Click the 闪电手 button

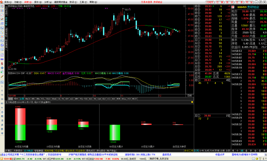coord(210,2)
